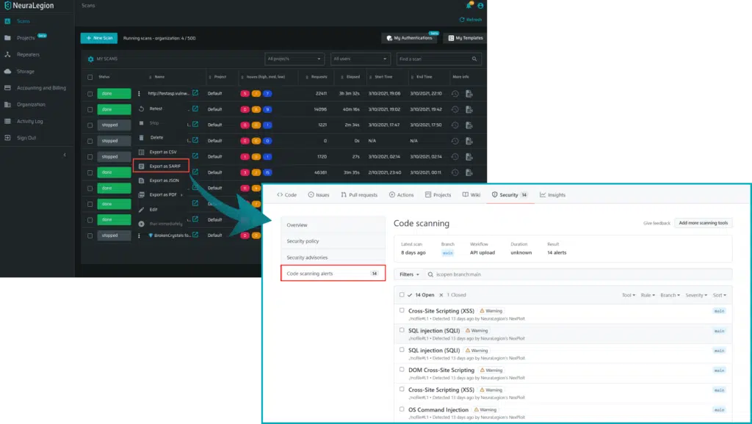Open Organization in the sidebar

(31, 104)
